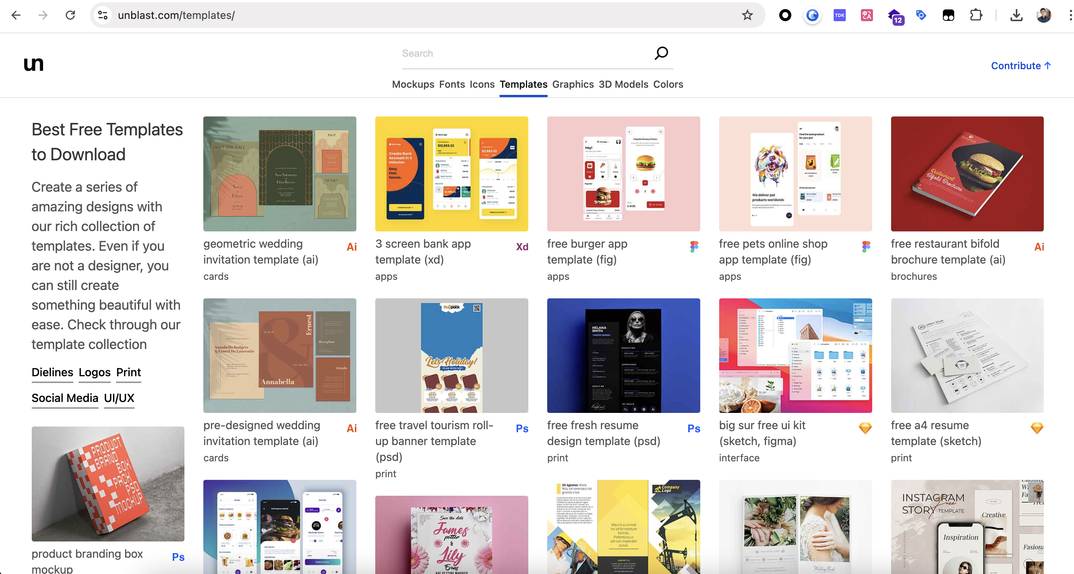The width and height of the screenshot is (1074, 574).
Task: Select the Dielines category link
Action: (52, 372)
